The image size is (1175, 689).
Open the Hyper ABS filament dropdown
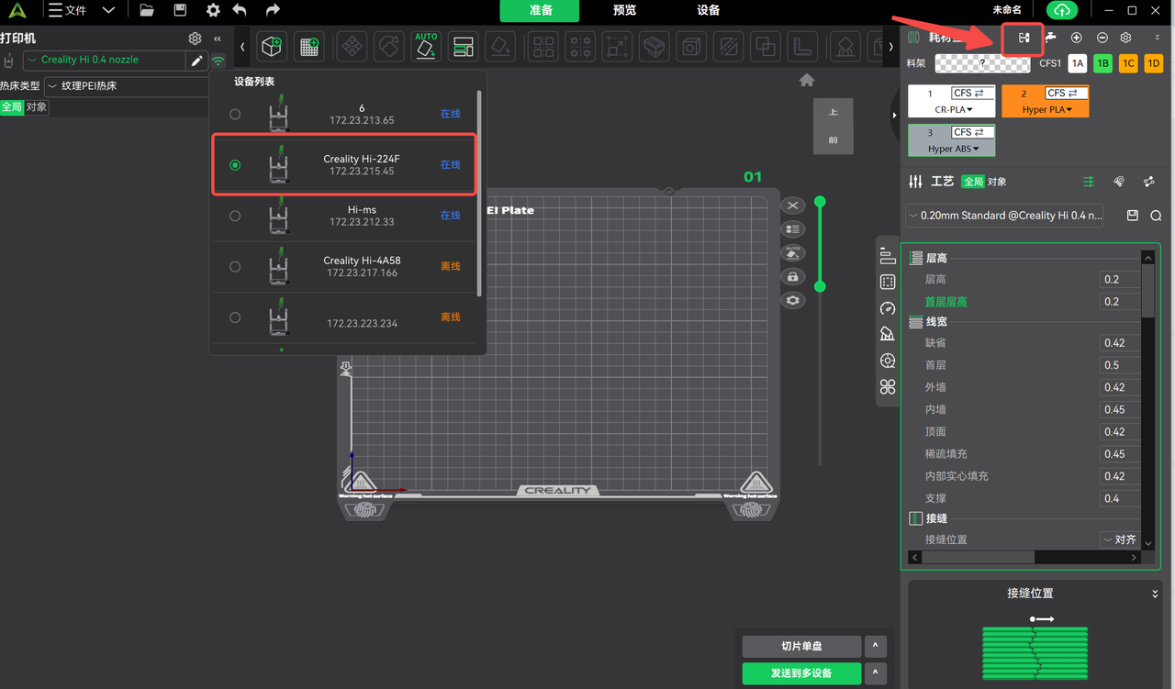pos(953,149)
